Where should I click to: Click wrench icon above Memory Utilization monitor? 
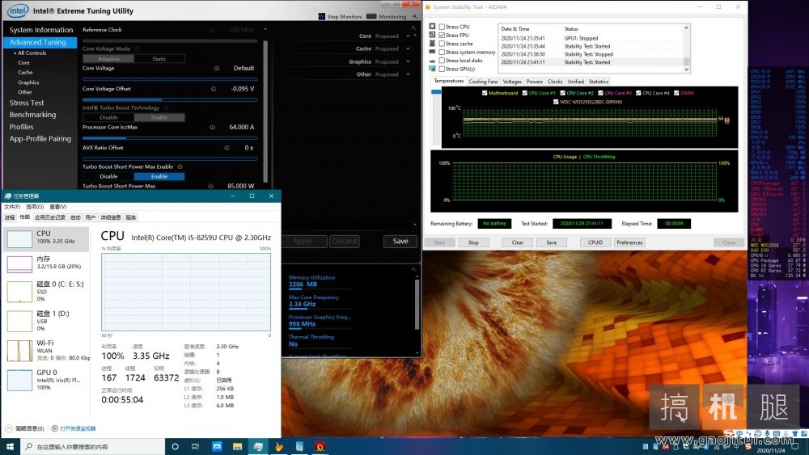pos(413,269)
